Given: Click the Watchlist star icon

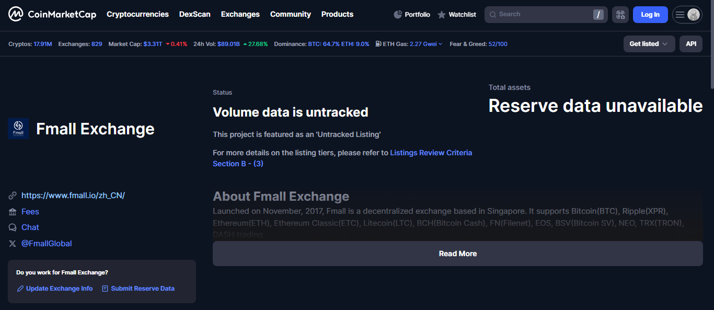Looking at the screenshot, I should pyautogui.click(x=441, y=14).
